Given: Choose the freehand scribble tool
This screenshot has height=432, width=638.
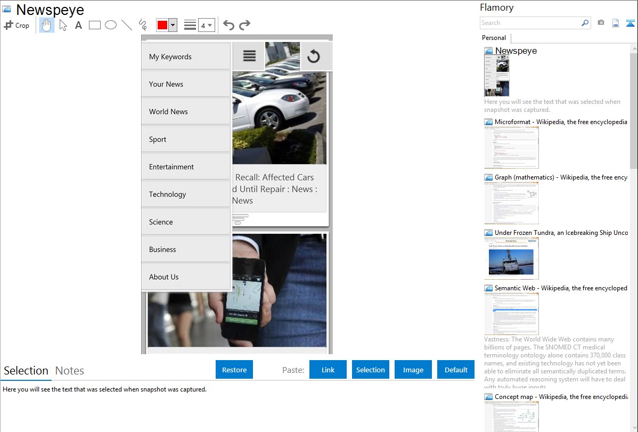Looking at the screenshot, I should click(143, 25).
